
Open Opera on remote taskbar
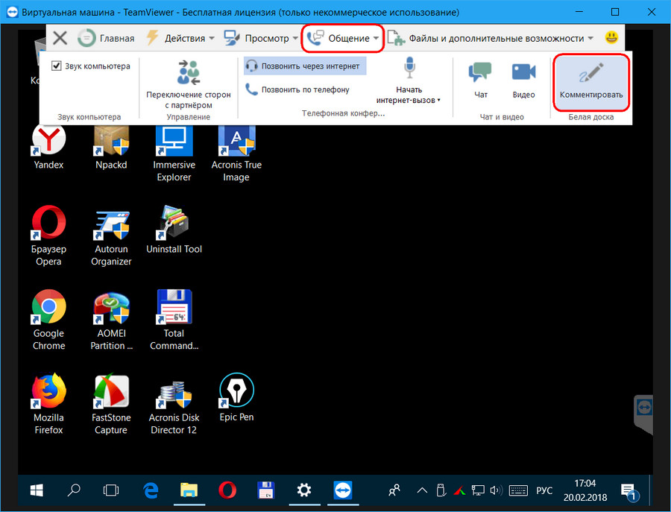tap(227, 490)
